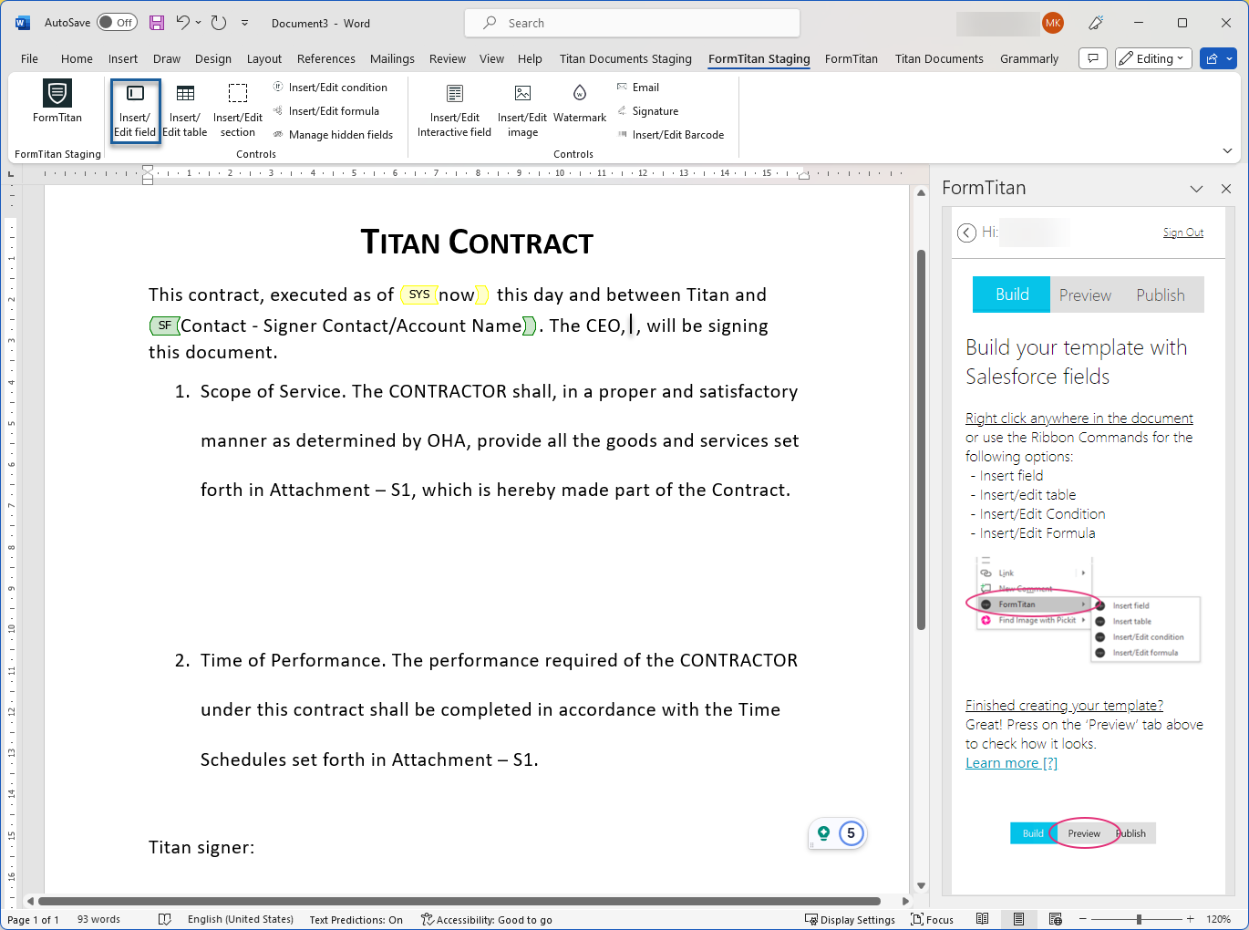Click the Search box in title bar

632,23
